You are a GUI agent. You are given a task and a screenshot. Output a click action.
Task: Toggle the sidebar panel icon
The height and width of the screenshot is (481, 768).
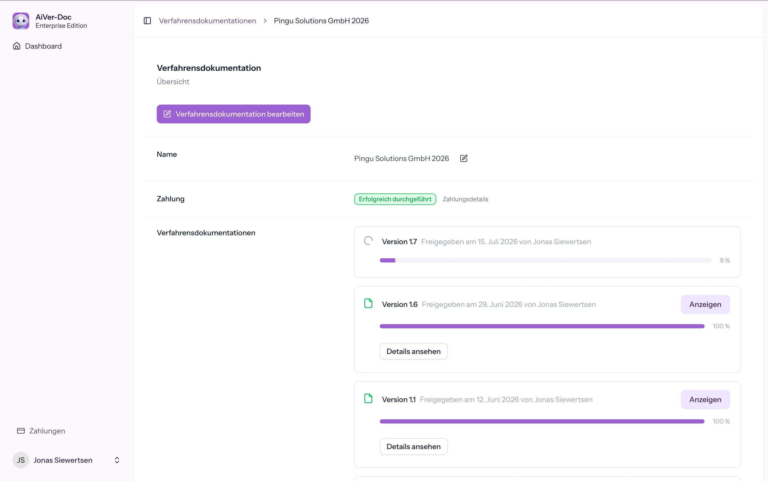(x=147, y=21)
